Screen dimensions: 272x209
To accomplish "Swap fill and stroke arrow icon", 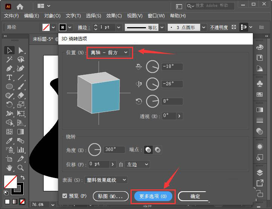I will pyautogui.click(x=23, y=178).
